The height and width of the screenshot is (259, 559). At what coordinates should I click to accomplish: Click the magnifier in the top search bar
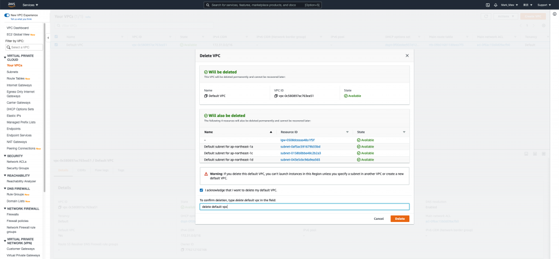point(208,5)
